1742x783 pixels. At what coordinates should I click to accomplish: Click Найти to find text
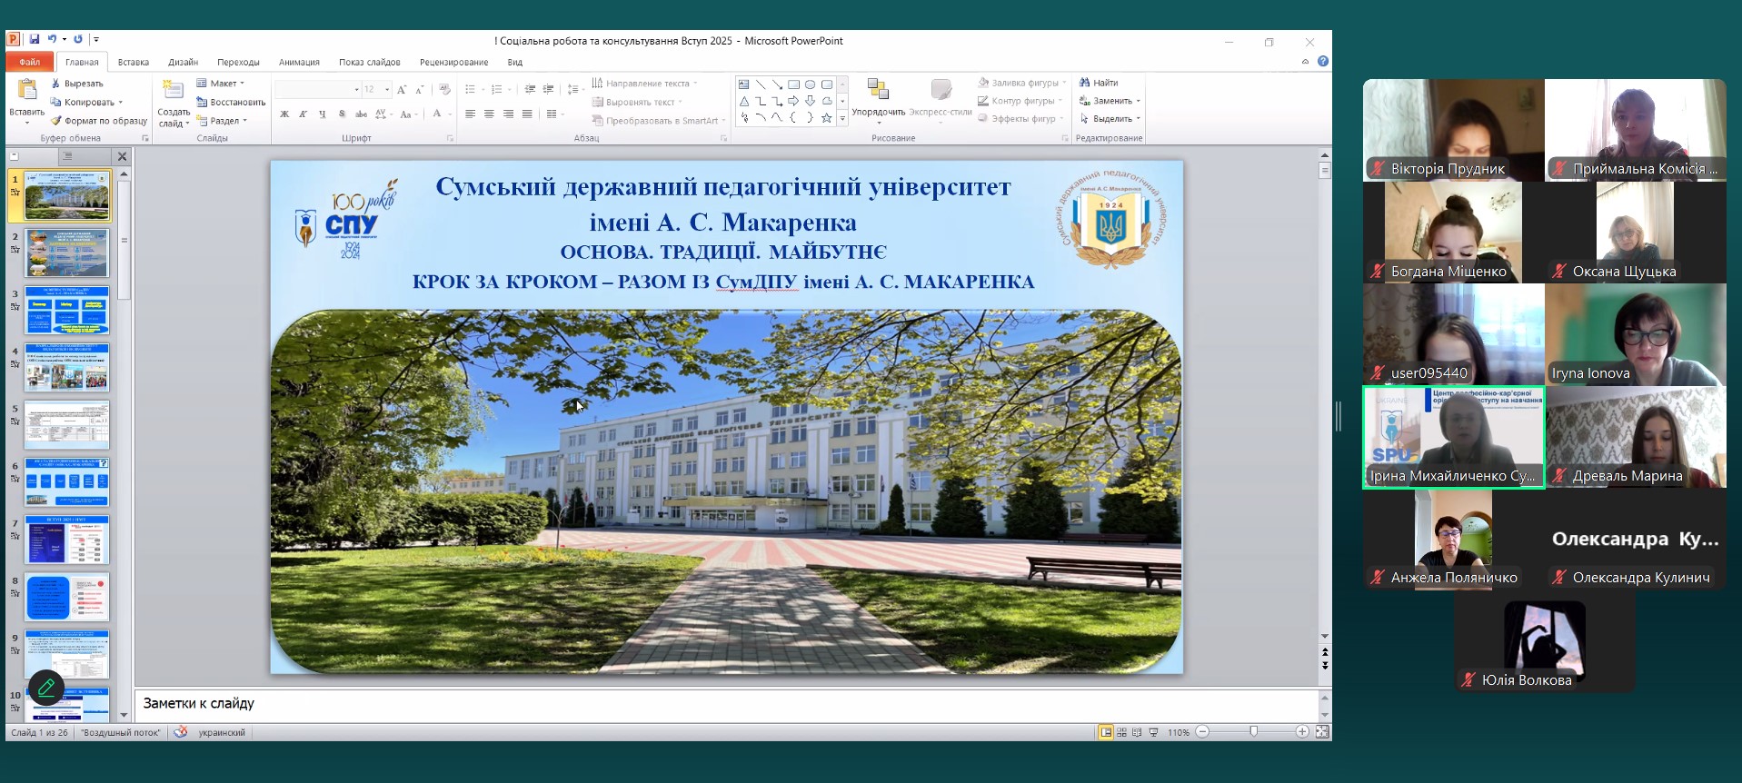click(1099, 83)
